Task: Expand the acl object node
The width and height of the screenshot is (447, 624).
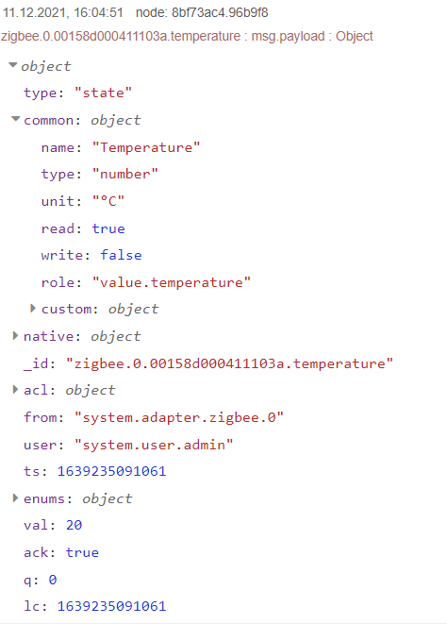Action: [x=15, y=389]
